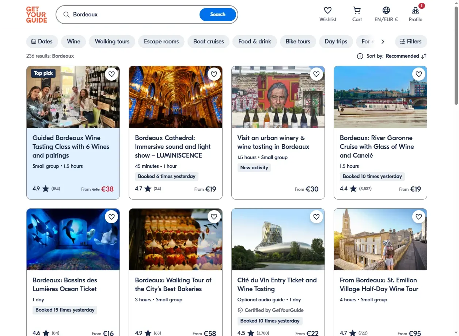Open the Cité du Vin building photo
Viewport: 459px width, 336px height.
(278, 239)
